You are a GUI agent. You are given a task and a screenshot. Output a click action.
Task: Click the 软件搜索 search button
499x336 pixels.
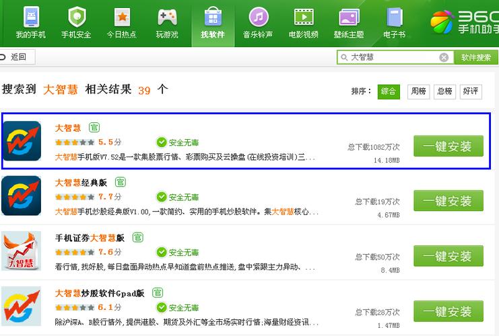476,58
